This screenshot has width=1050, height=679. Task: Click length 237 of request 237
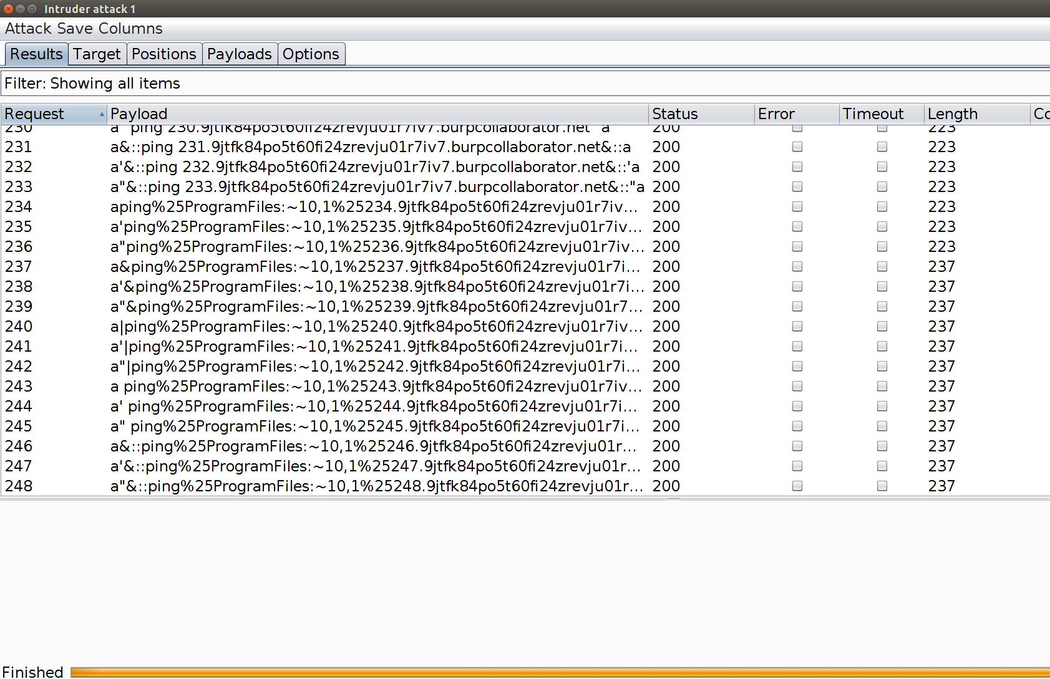(x=941, y=266)
